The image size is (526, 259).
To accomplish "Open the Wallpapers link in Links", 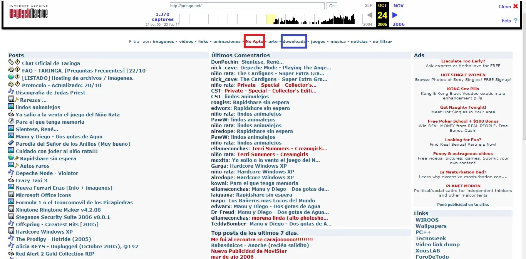I will 431,226.
